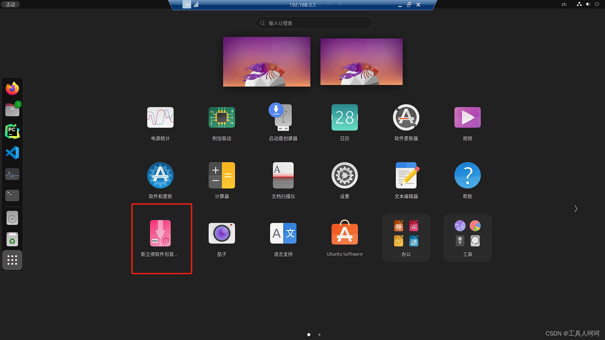The height and width of the screenshot is (340, 605).
Task: Open the Help (帮助) app
Action: [x=467, y=175]
